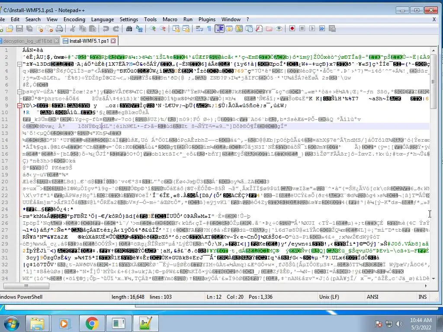Image resolution: width=443 pixels, height=332 pixels.
Task: Run macro multiple times fast-forward icon
Action: pyautogui.click(x=322, y=29)
